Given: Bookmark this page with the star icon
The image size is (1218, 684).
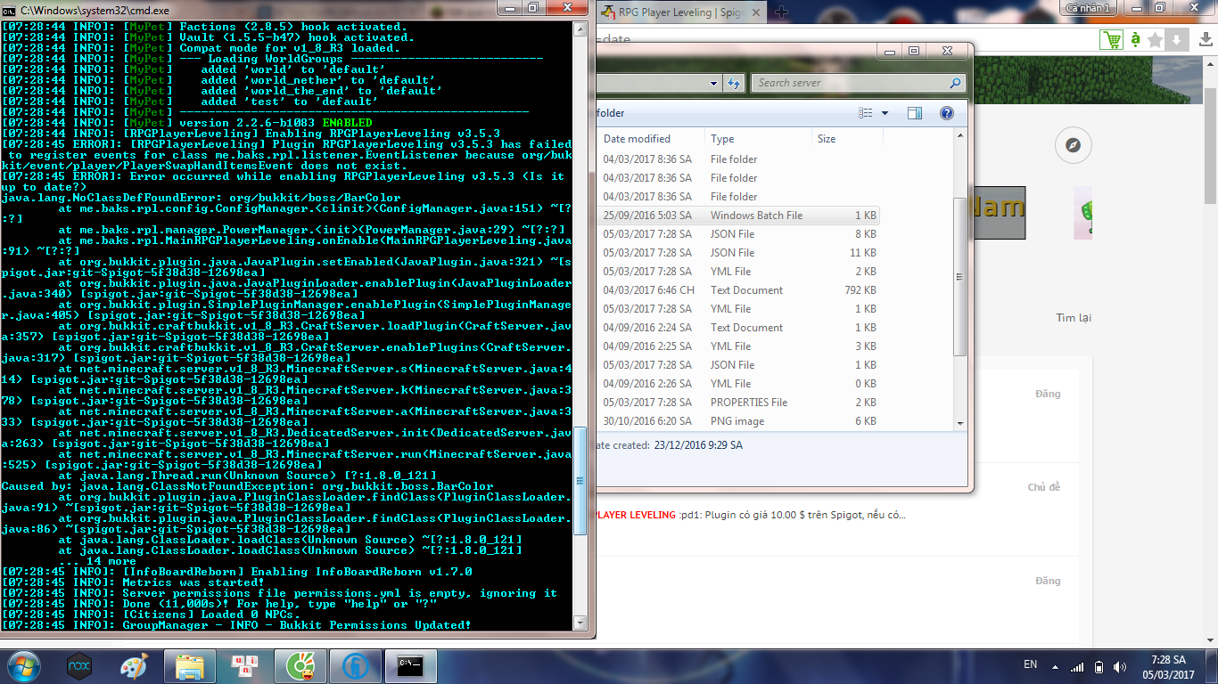Looking at the screenshot, I should pyautogui.click(x=1156, y=40).
